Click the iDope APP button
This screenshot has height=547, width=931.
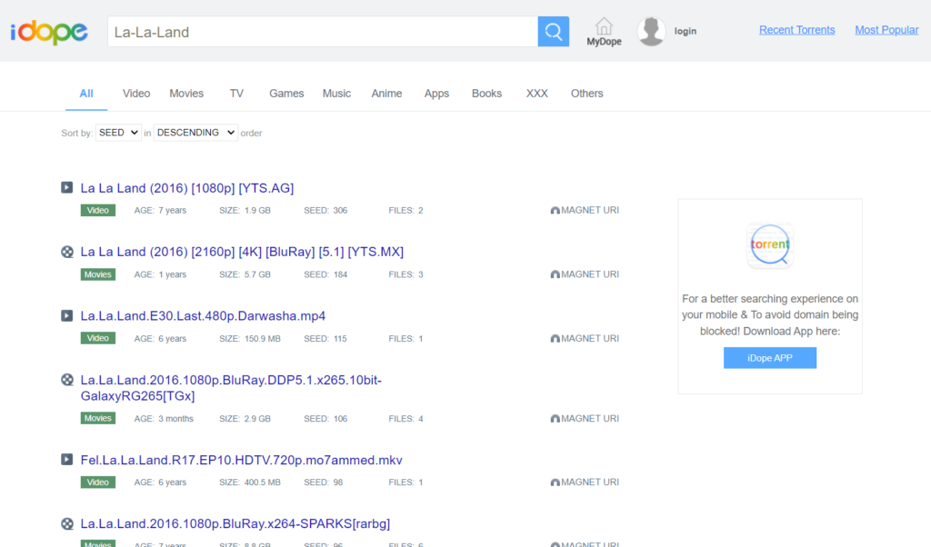(x=769, y=358)
